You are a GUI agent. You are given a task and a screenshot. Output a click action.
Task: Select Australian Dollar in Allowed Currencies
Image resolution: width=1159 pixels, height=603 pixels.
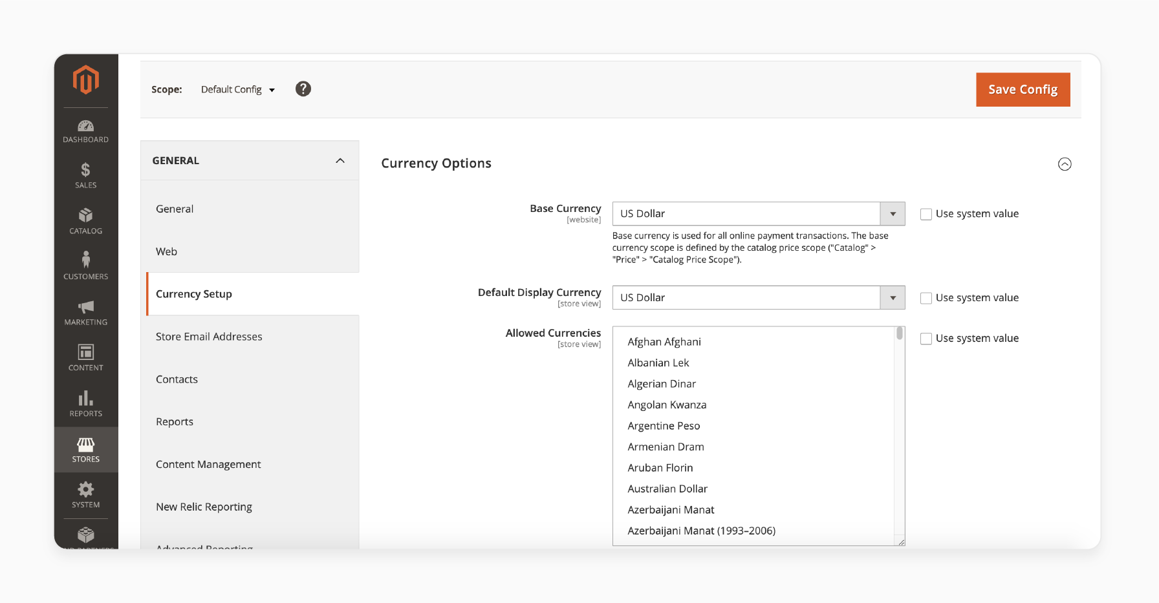[753, 489]
